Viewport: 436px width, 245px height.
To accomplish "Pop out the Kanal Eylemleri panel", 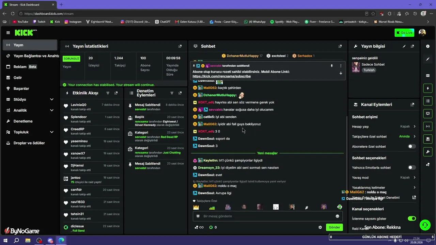I will point(412,105).
